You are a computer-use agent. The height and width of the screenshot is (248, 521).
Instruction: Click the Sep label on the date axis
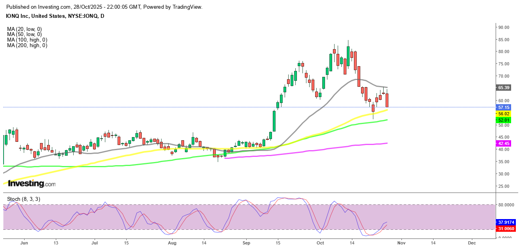[246, 242]
